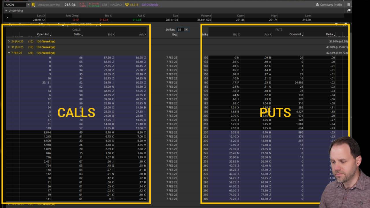This screenshot has width=370, height=208.
Task: Click the Volume value 36,811,525
Action: [x=204, y=20]
